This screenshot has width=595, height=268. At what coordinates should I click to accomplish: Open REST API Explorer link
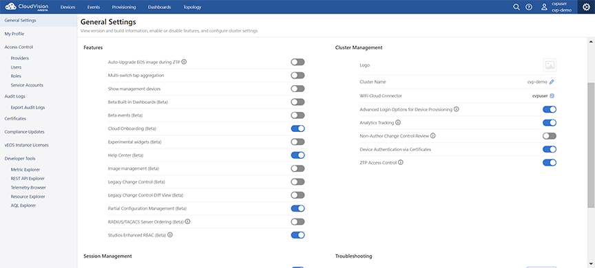point(28,179)
